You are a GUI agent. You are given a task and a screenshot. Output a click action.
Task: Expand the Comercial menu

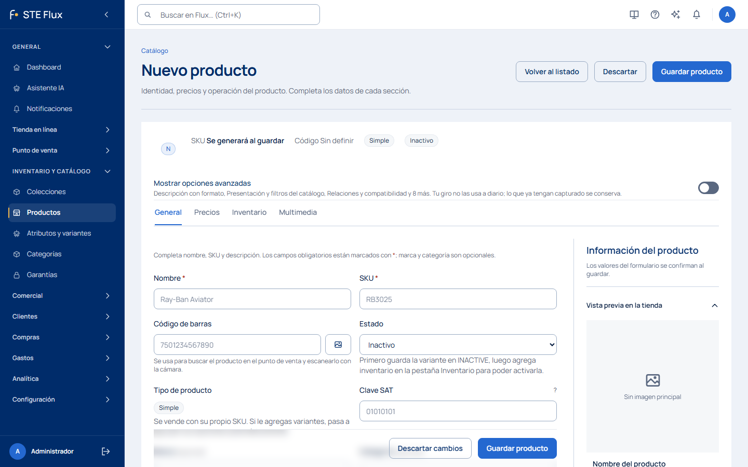coord(62,296)
